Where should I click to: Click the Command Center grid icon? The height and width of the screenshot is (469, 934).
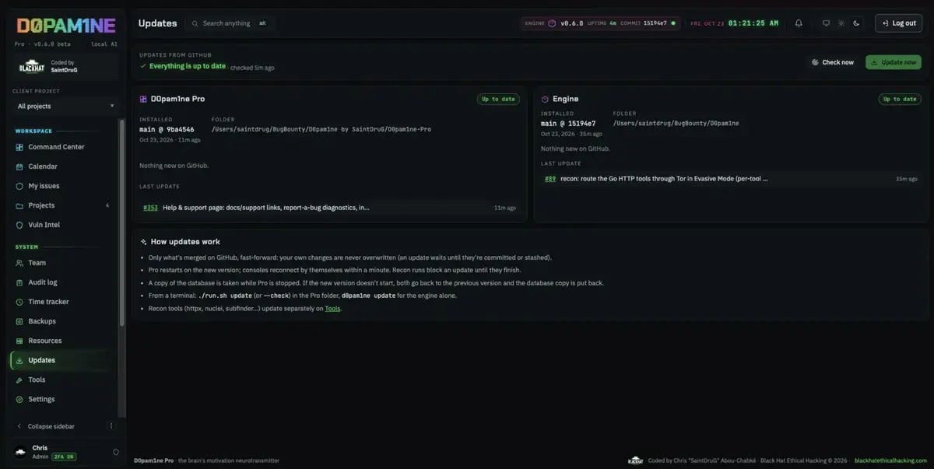point(20,147)
